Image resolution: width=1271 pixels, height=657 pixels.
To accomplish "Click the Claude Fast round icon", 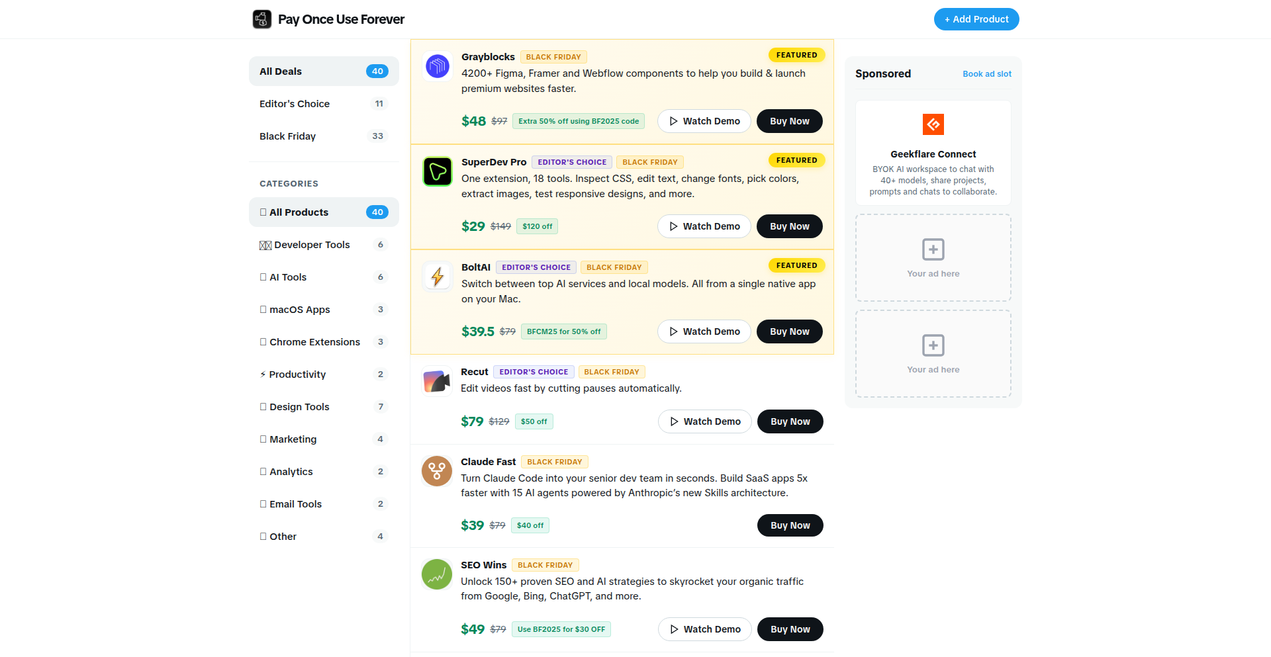I will point(437,471).
